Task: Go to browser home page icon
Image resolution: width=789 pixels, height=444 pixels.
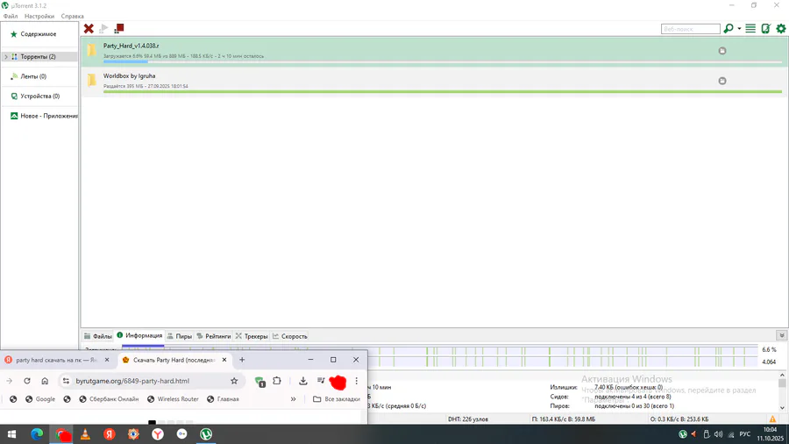Action: pyautogui.click(x=45, y=381)
